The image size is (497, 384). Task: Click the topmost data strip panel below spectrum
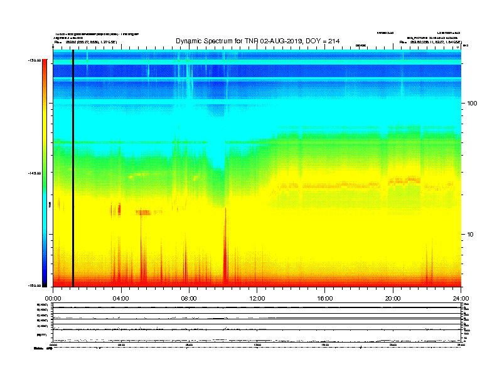[x=257, y=305]
